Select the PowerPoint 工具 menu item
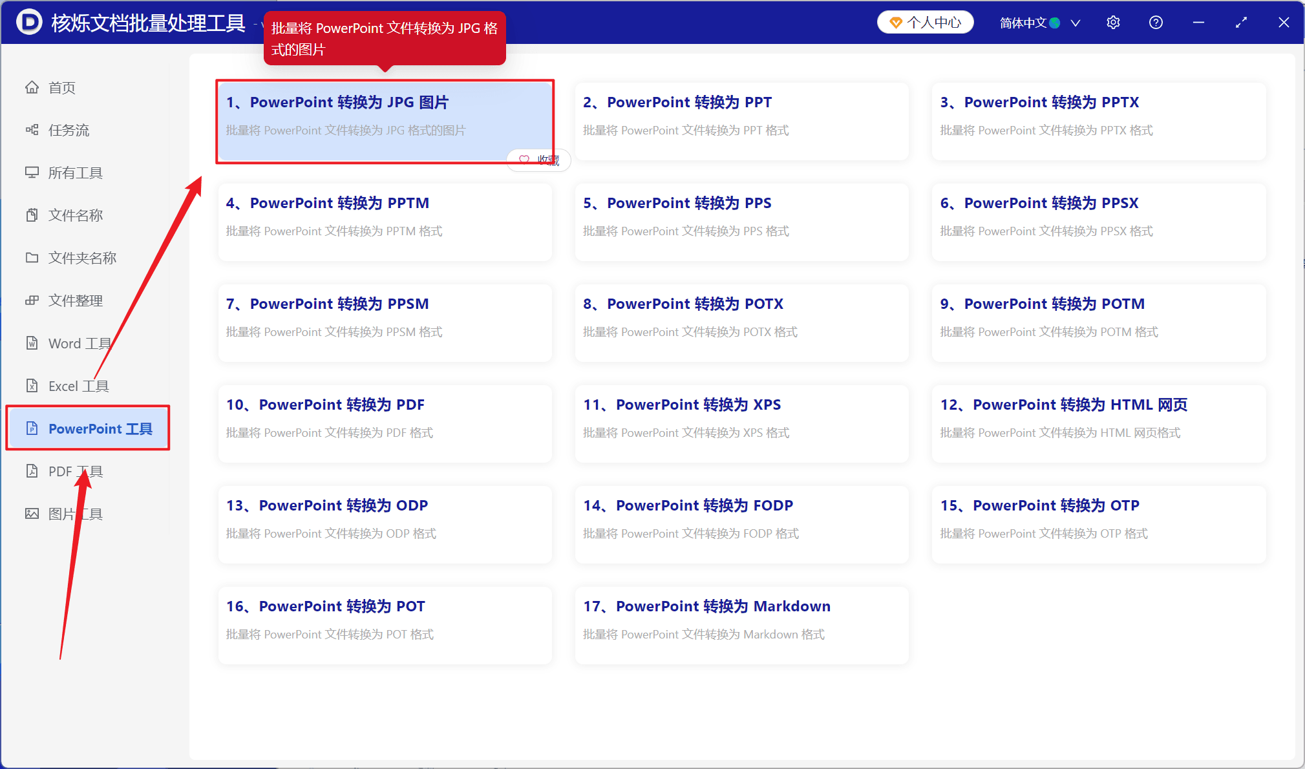The height and width of the screenshot is (769, 1305). (x=88, y=428)
